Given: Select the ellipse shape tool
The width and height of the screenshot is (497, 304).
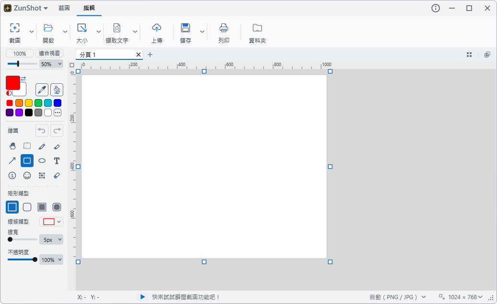Looking at the screenshot, I should 42,160.
